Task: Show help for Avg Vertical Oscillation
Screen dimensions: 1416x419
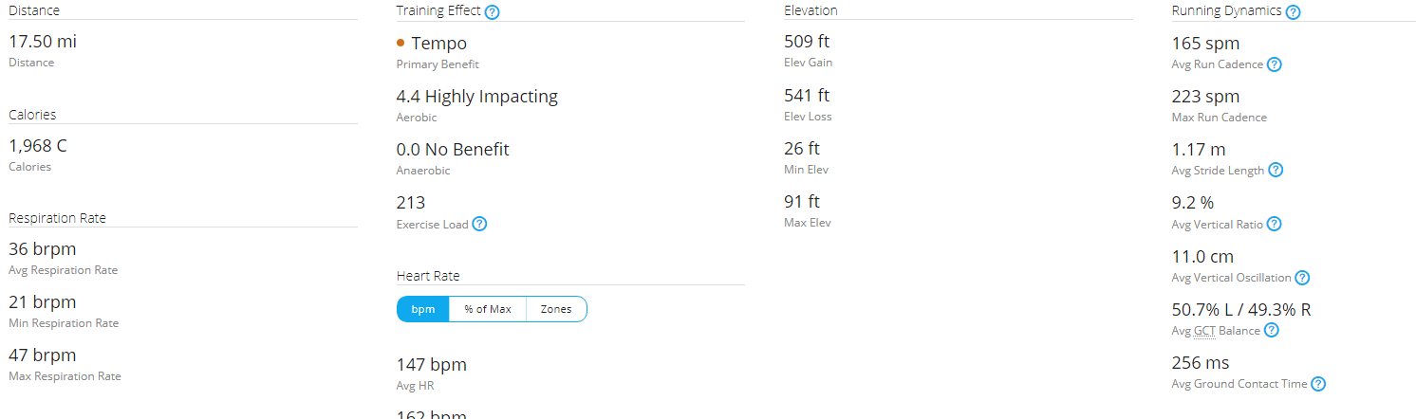Action: (1302, 278)
